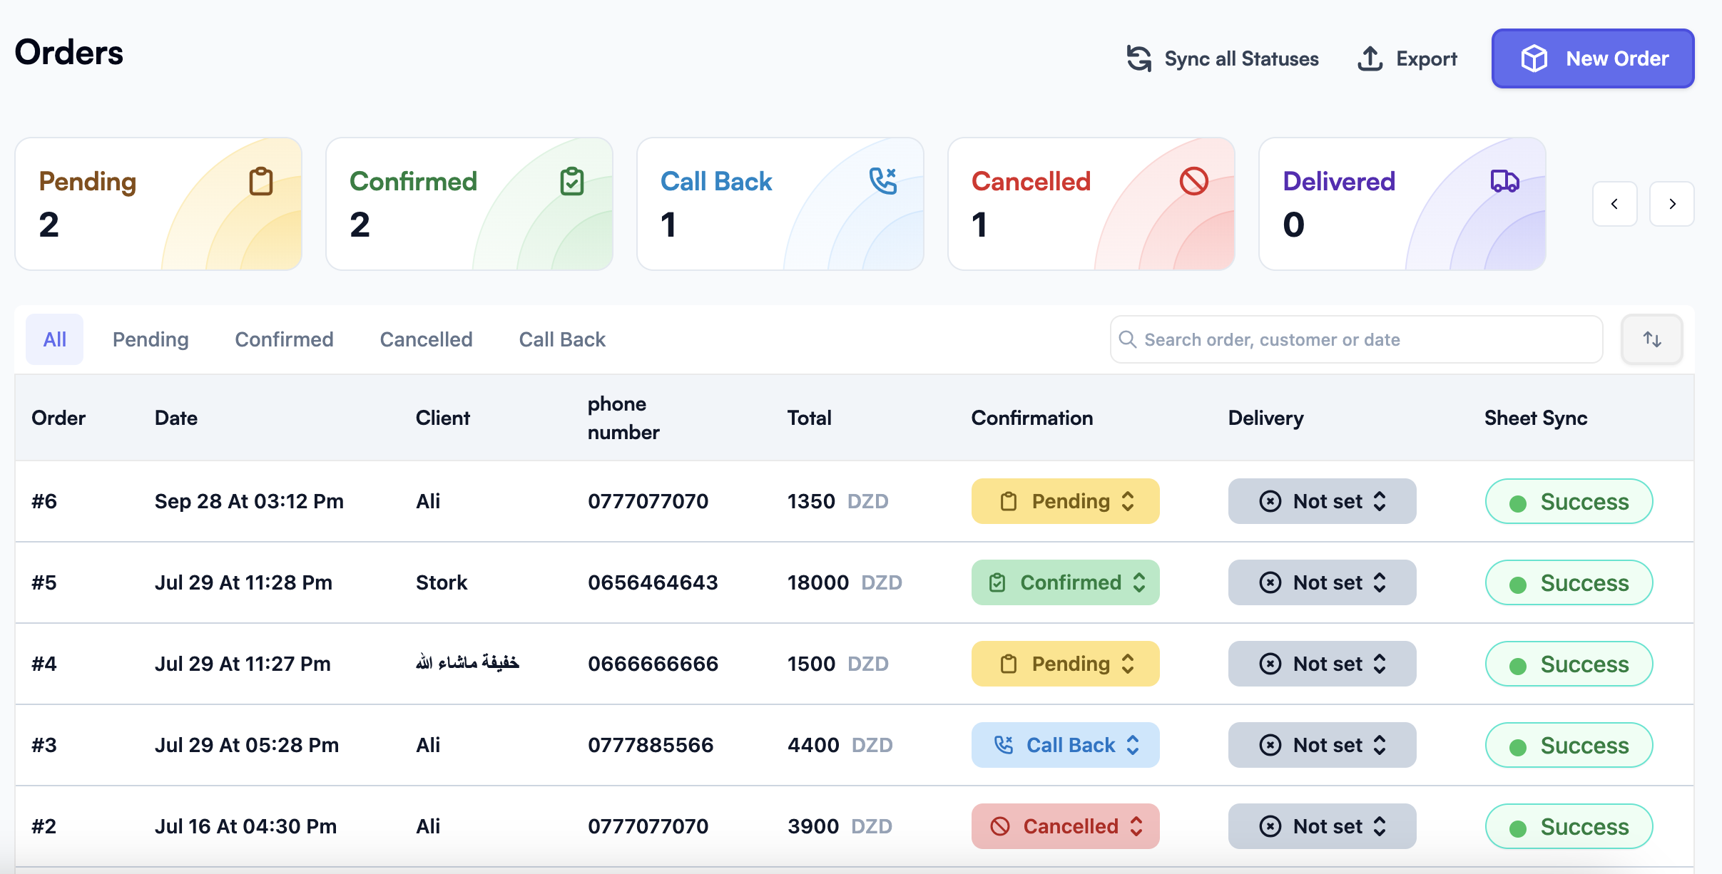Go to previous status cards chevron
The image size is (1722, 874).
1614,204
